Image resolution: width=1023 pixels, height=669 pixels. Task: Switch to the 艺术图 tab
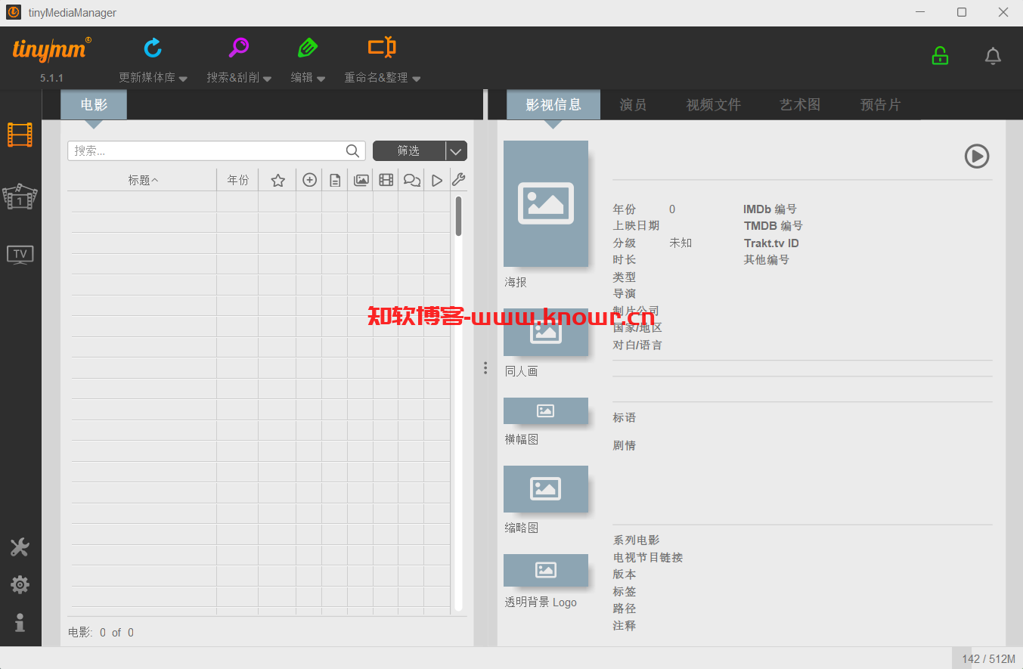(800, 105)
